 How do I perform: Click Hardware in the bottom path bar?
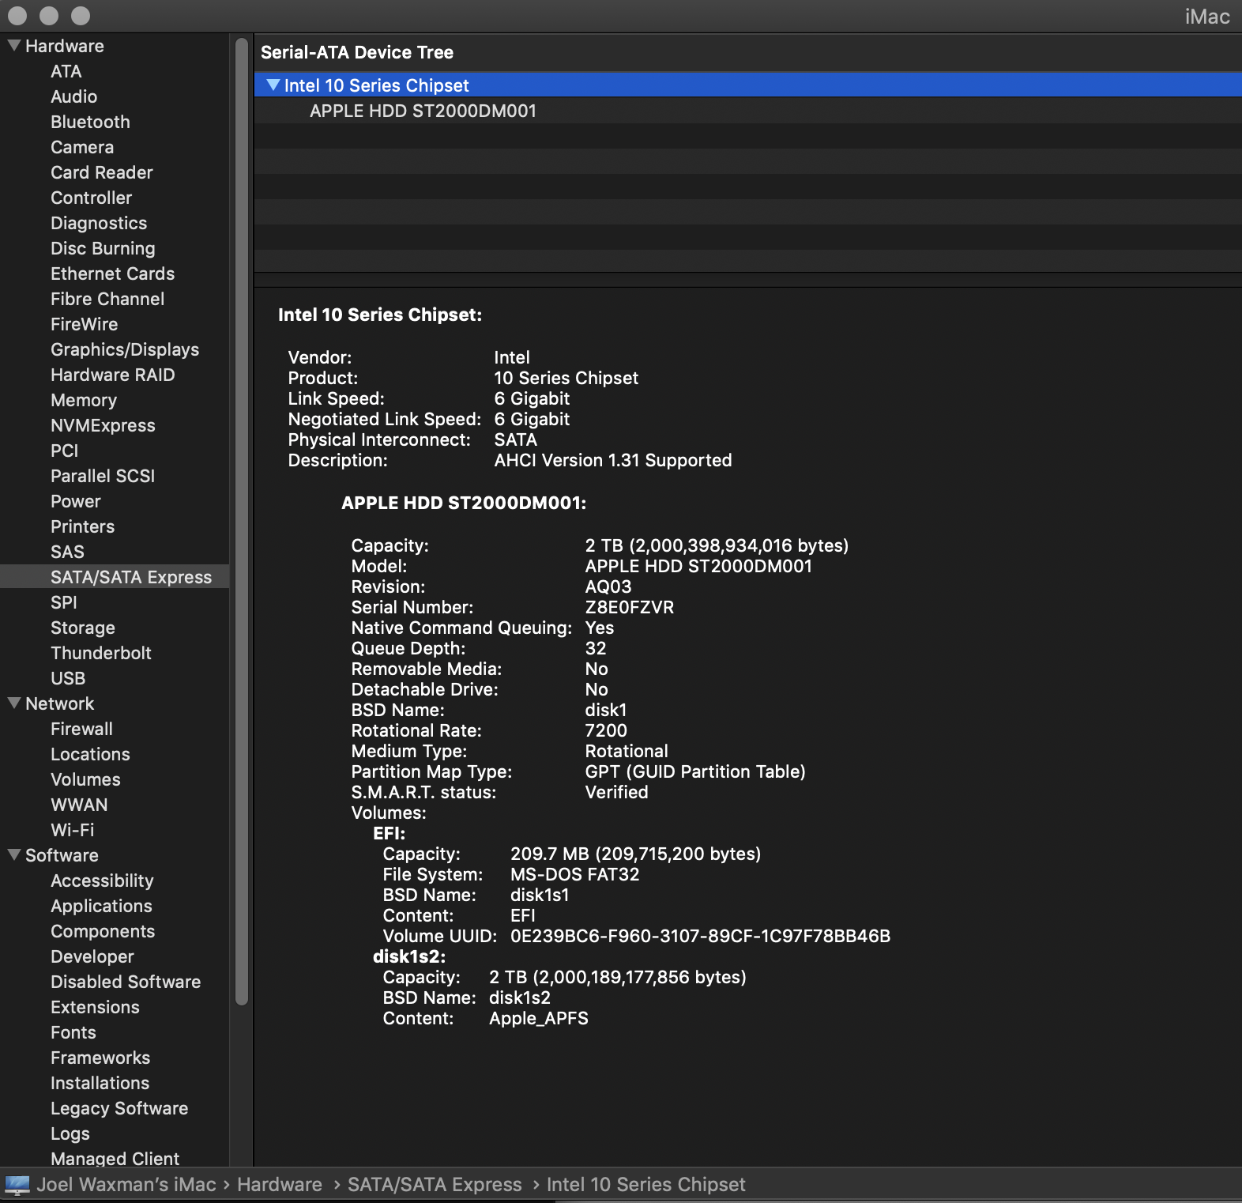280,1184
